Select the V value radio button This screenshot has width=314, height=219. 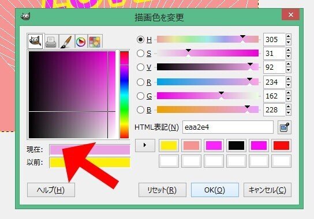click(140, 67)
